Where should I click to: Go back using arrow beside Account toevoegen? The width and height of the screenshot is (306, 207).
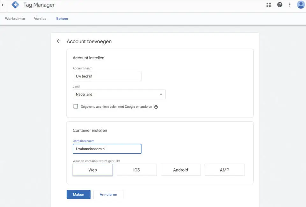(59, 41)
